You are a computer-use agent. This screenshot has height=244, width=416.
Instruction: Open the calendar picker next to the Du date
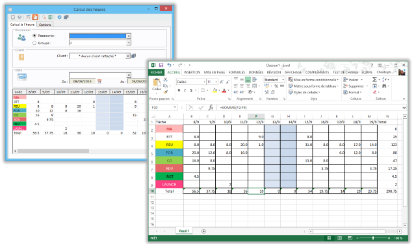(x=99, y=81)
